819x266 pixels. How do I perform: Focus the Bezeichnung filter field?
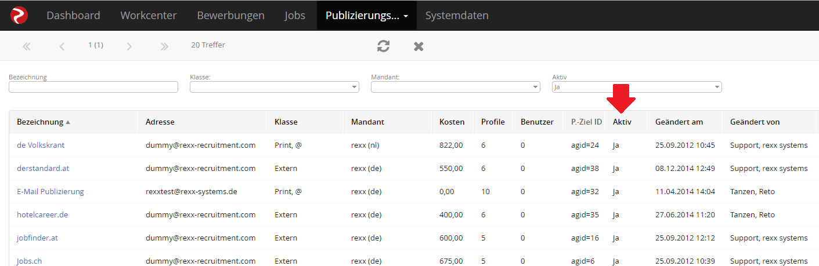point(93,87)
